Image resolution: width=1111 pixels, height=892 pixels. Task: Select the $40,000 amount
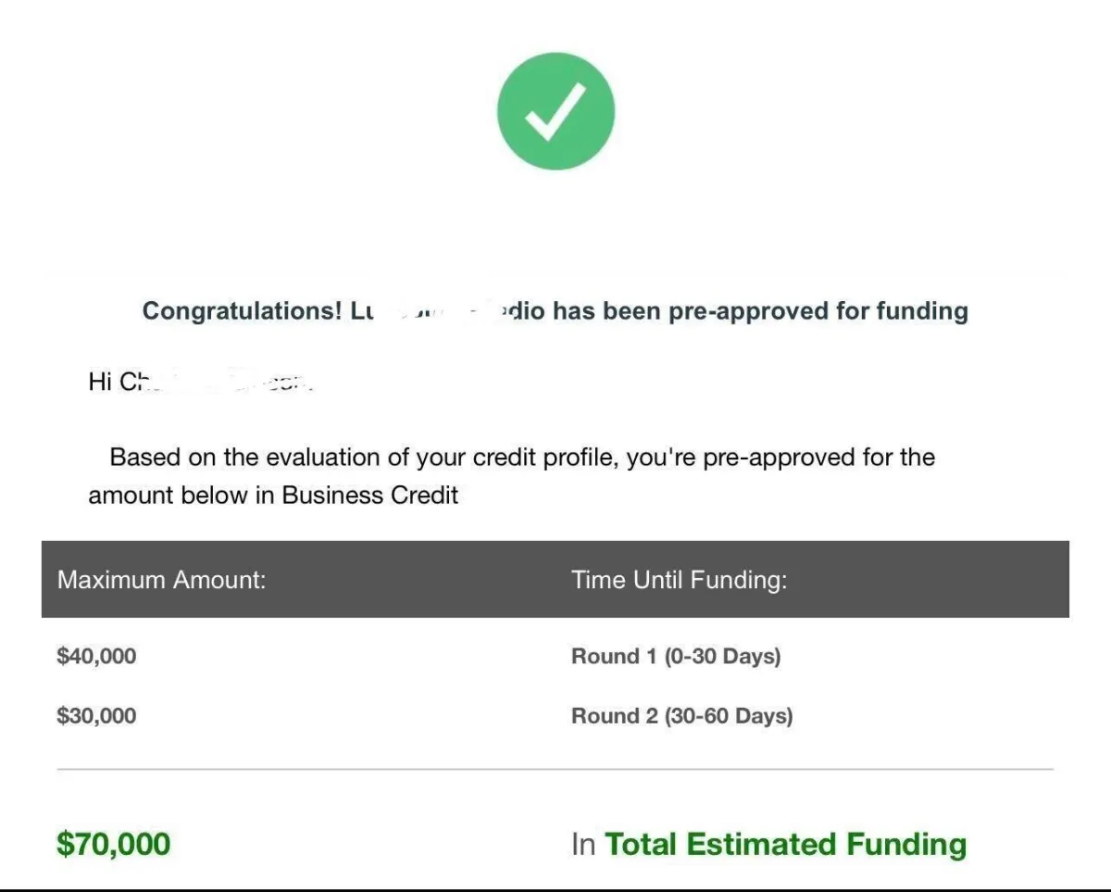click(96, 657)
